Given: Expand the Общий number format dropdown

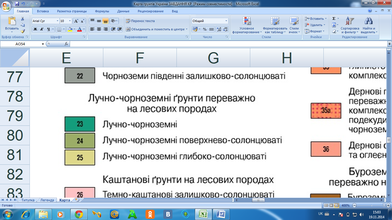Looking at the screenshot, I should point(226,21).
